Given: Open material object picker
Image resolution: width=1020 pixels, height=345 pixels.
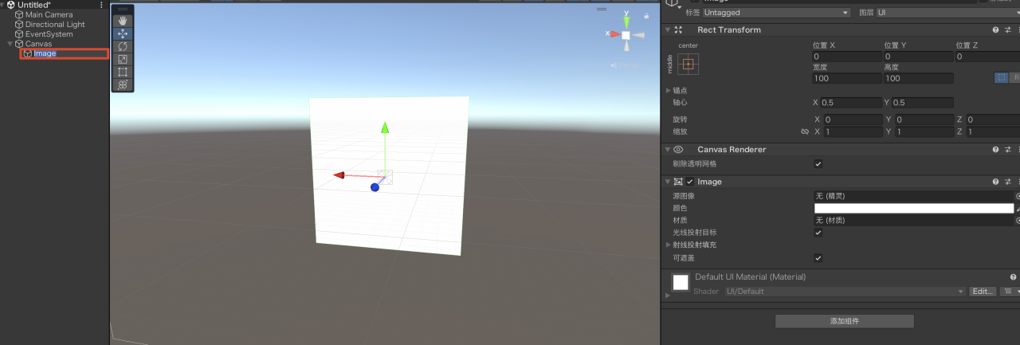Looking at the screenshot, I should (1018, 220).
